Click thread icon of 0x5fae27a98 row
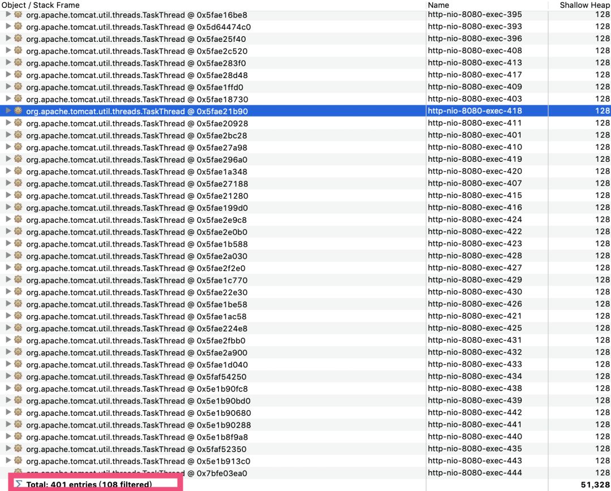Screen dimensions: 611x491 pyautogui.click(x=18, y=147)
